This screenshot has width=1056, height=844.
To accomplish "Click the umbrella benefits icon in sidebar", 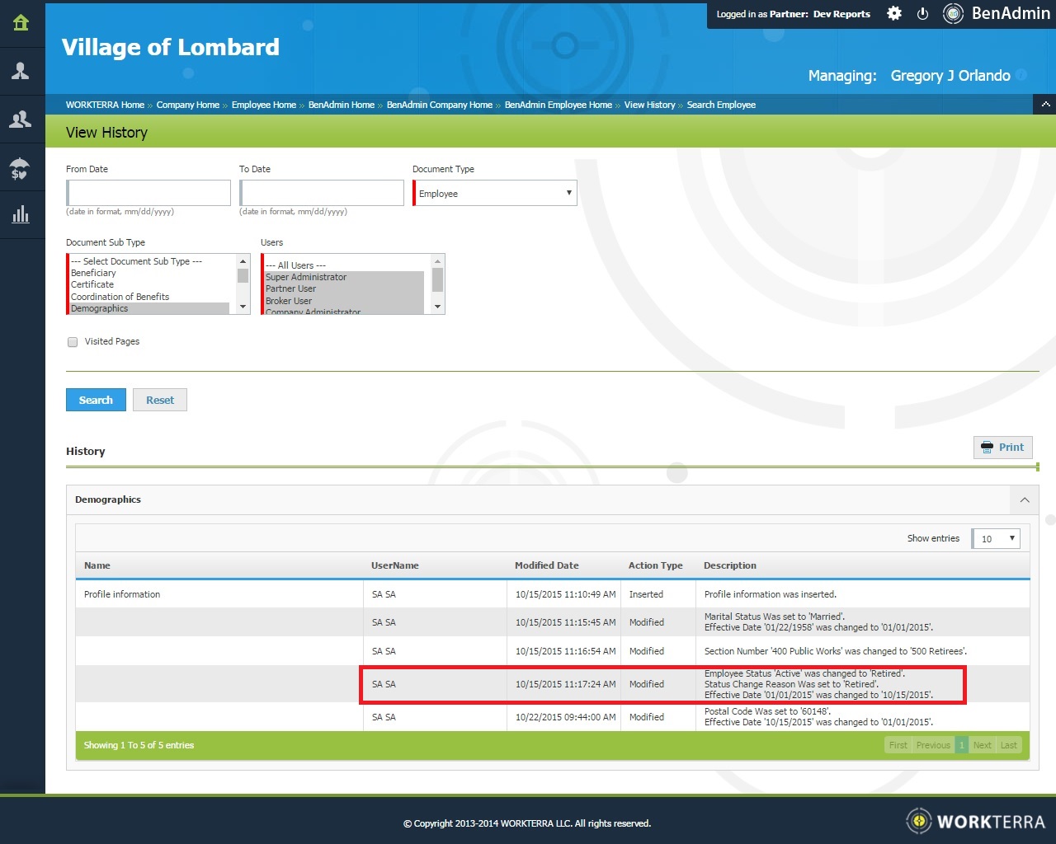I will pos(21,168).
